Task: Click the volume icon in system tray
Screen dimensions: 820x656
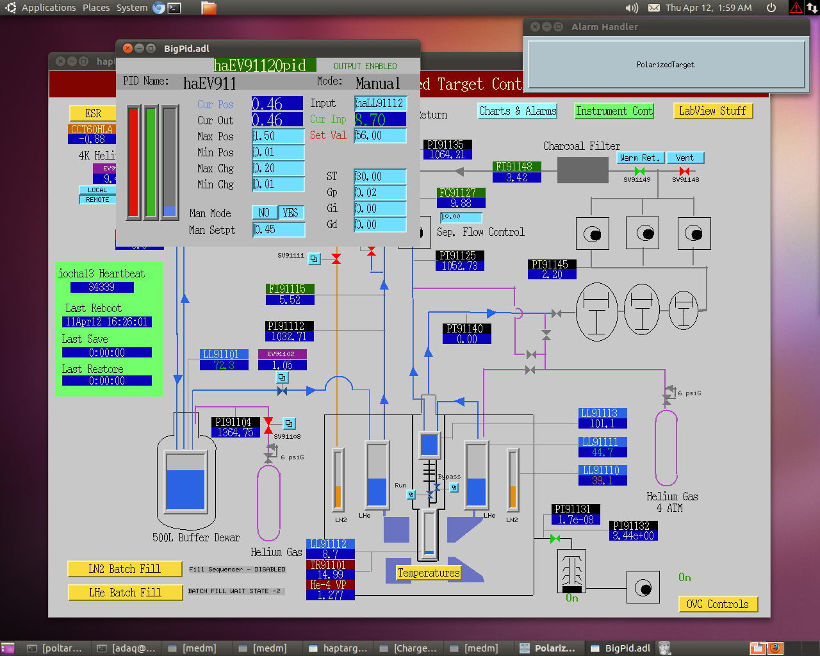Action: (632, 8)
